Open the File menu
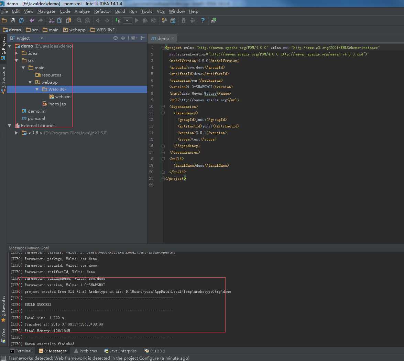The height and width of the screenshot is (361, 404). coord(4,11)
